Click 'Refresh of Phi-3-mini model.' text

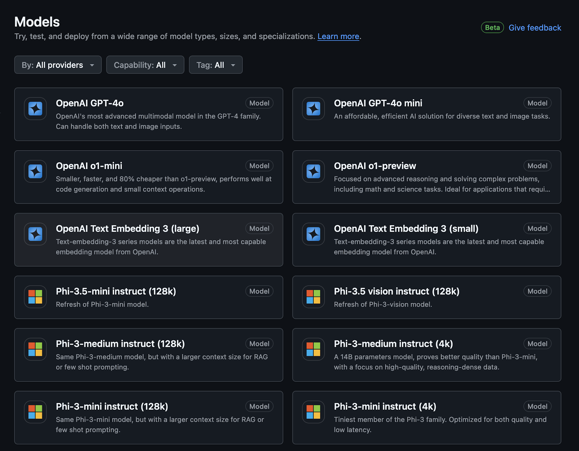(102, 304)
